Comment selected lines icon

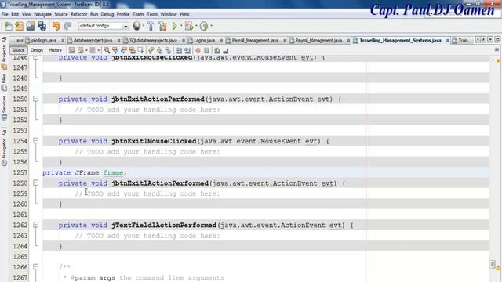pos(217,50)
